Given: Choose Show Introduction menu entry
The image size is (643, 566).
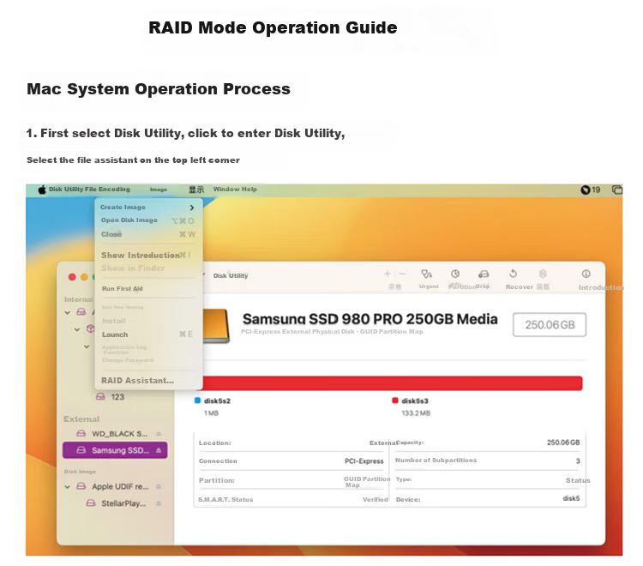Looking at the screenshot, I should click(141, 255).
